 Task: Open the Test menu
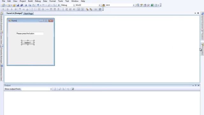tap(67, 1)
